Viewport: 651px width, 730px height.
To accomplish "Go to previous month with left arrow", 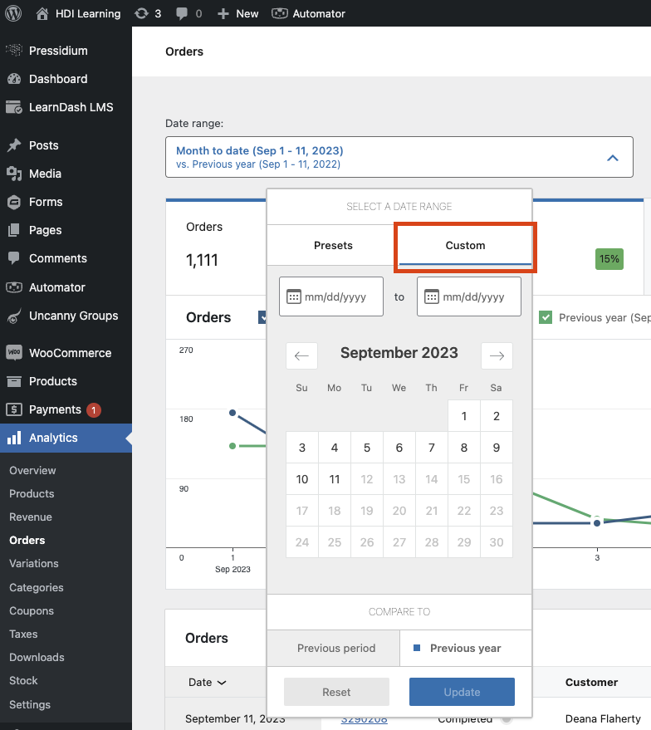I will pyautogui.click(x=301, y=355).
